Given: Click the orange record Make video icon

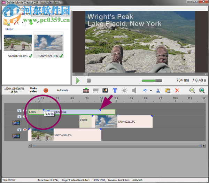Looking at the screenshot, I should pyautogui.click(x=46, y=90).
